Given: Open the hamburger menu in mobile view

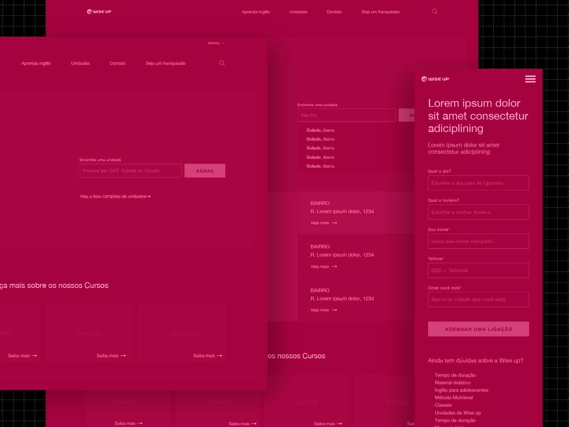Looking at the screenshot, I should tap(530, 79).
